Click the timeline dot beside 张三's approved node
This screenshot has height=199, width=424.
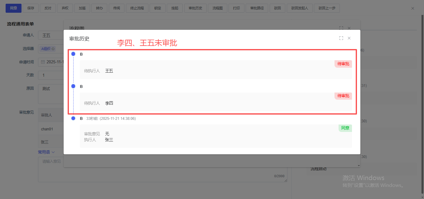click(73, 118)
